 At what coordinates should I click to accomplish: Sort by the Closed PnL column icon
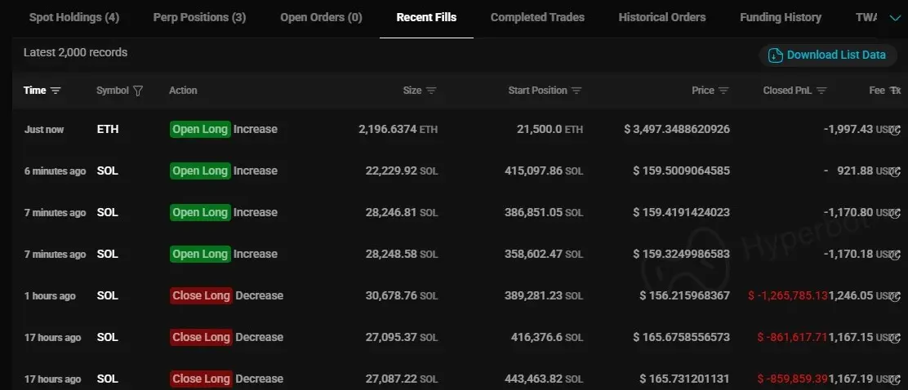[x=821, y=91]
